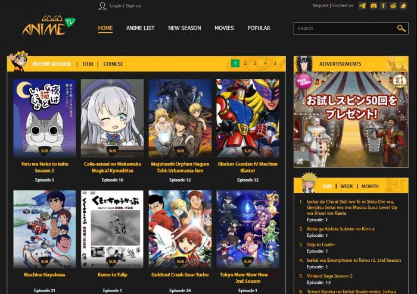Click Episode 13 under Vinland Saga
The height and width of the screenshot is (294, 417).
click(x=319, y=282)
